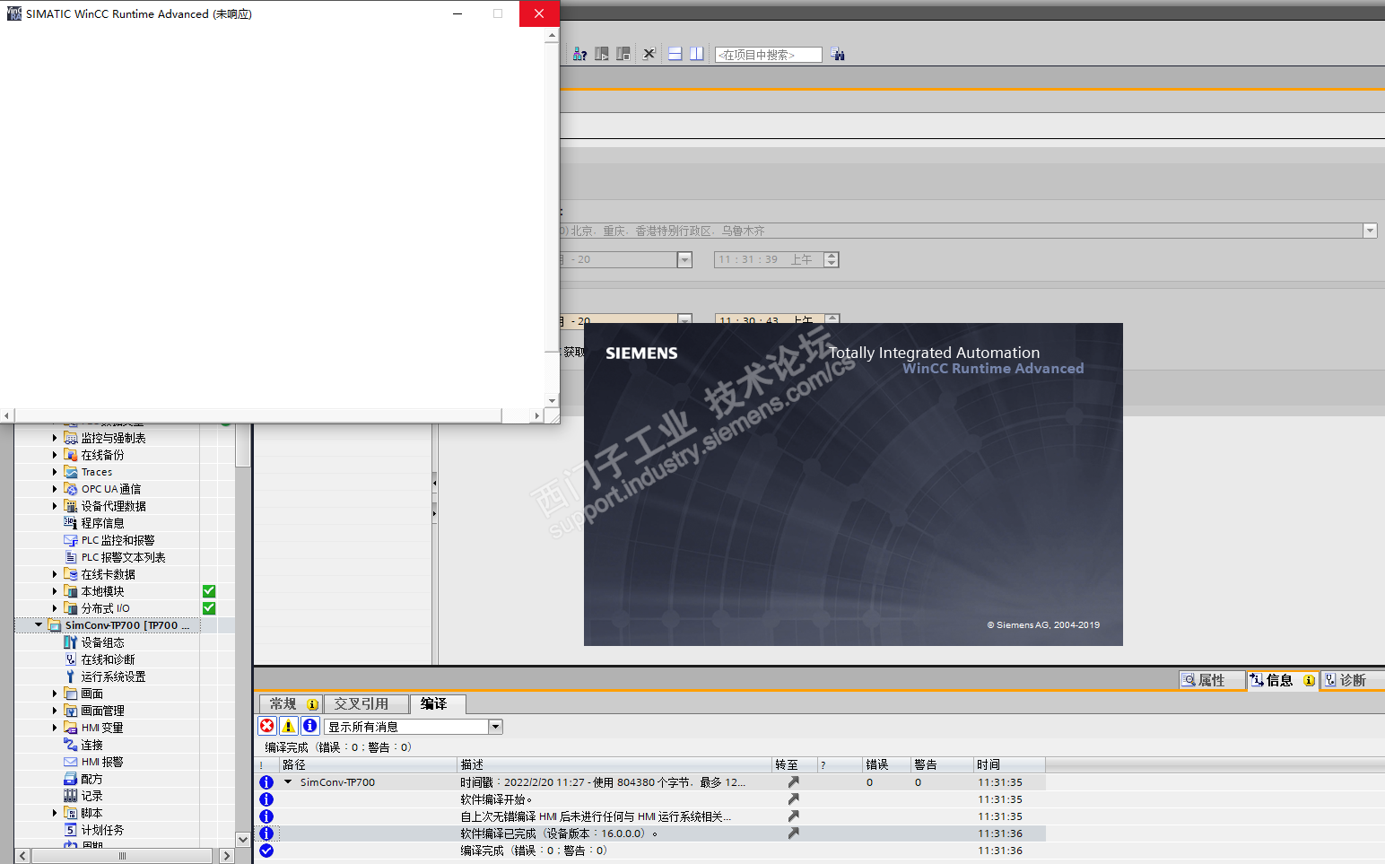This screenshot has height=864, width=1385.
Task: Select the 配方 recipes icon
Action: 70,779
